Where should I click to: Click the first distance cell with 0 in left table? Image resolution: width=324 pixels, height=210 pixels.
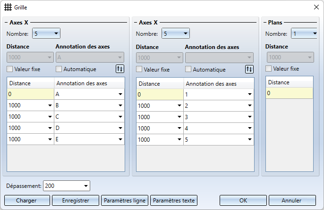click(x=31, y=94)
